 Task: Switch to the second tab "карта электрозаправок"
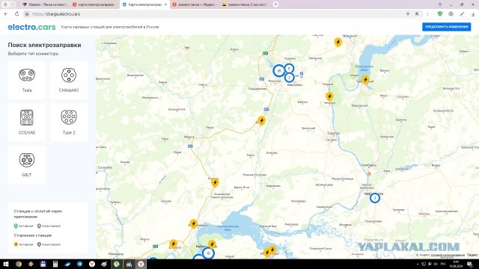[x=95, y=4]
